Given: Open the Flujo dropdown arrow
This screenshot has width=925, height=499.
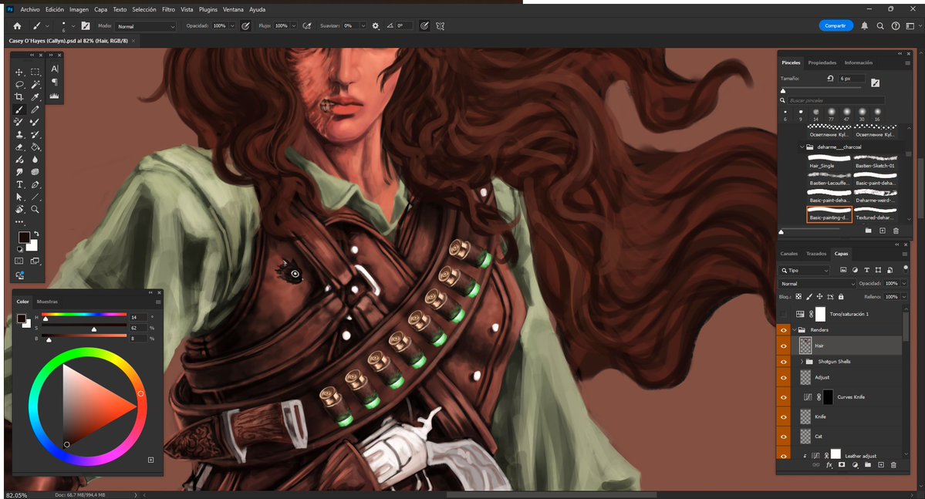Looking at the screenshot, I should (x=293, y=26).
